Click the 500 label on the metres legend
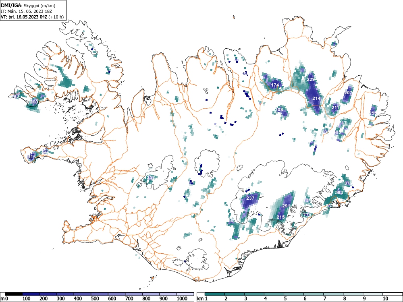This screenshot has width=403, height=302. coord(95,299)
